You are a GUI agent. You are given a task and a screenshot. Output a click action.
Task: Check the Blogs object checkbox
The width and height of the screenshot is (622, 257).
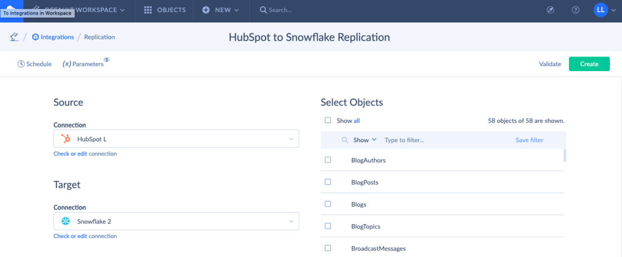tap(327, 204)
